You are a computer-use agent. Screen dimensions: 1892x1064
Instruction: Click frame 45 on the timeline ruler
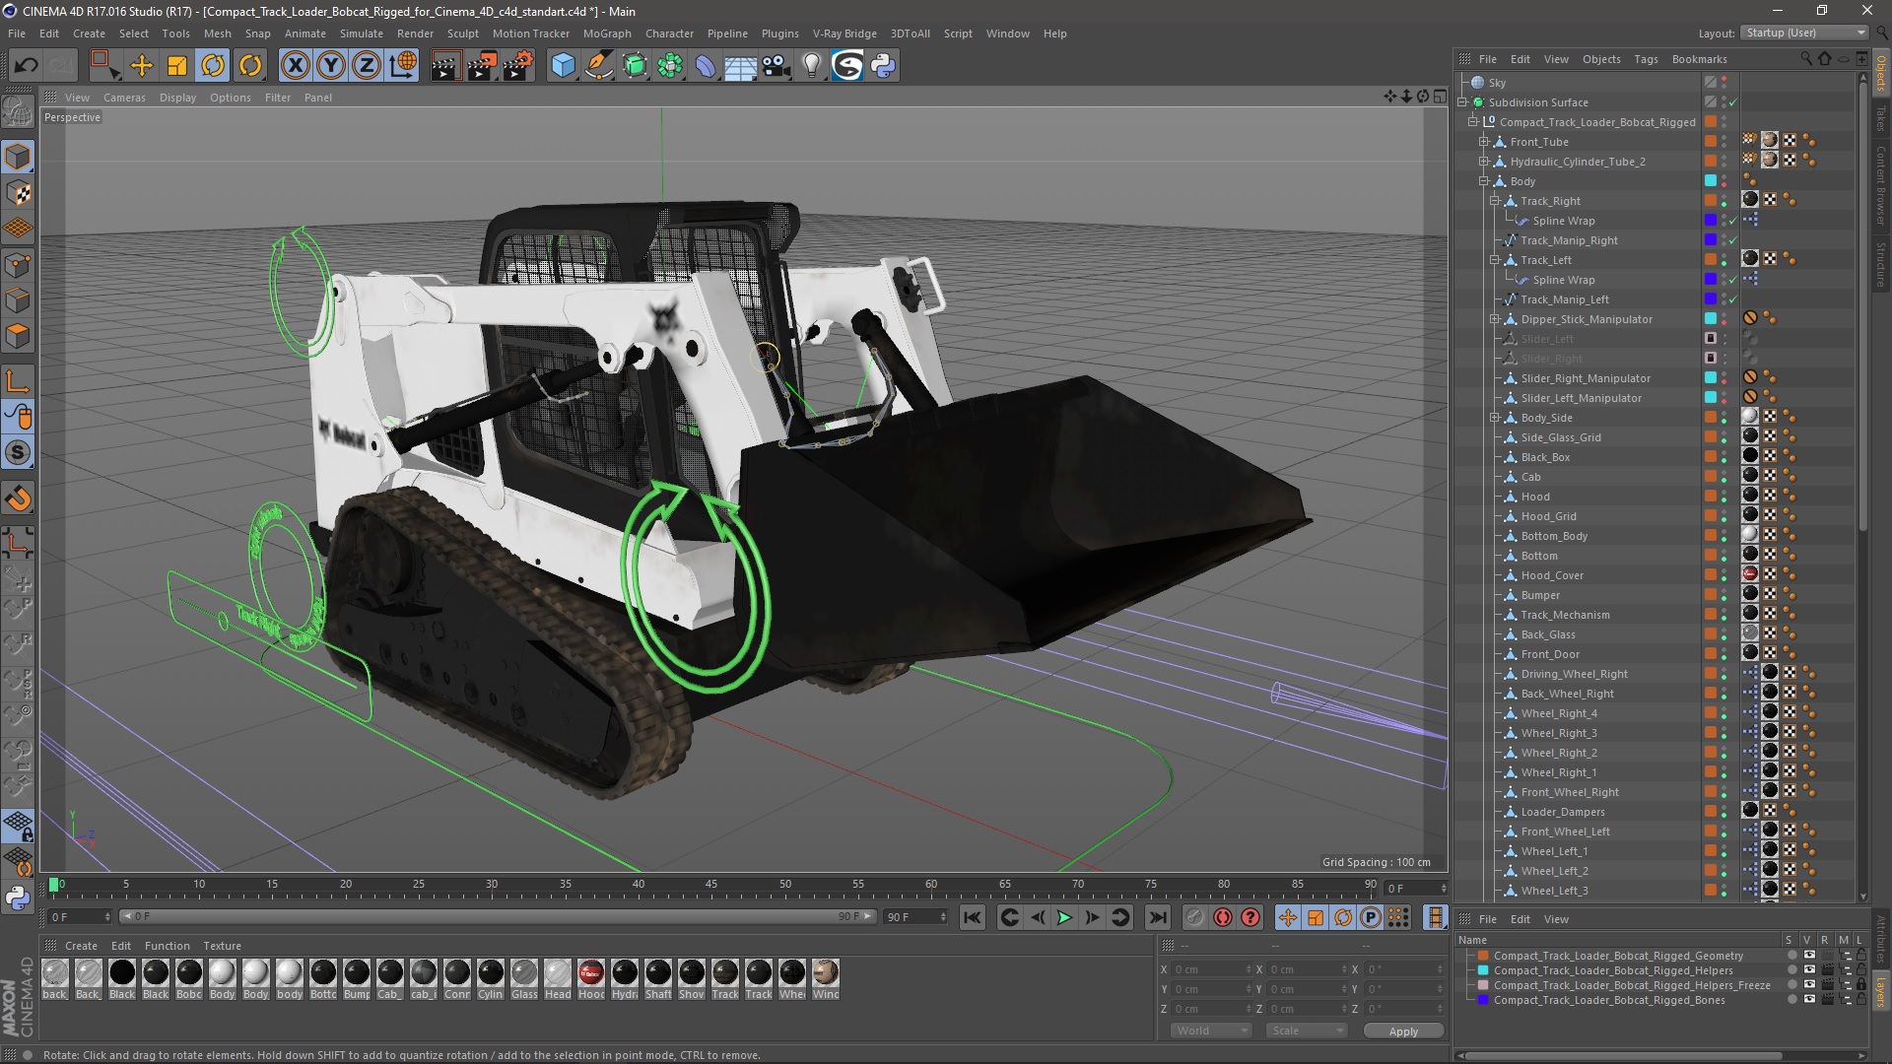tap(711, 885)
